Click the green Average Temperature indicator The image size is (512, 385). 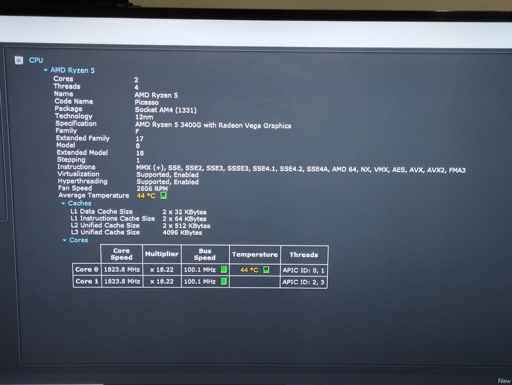tap(163, 196)
